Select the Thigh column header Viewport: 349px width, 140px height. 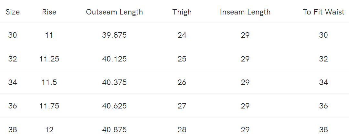coord(182,12)
